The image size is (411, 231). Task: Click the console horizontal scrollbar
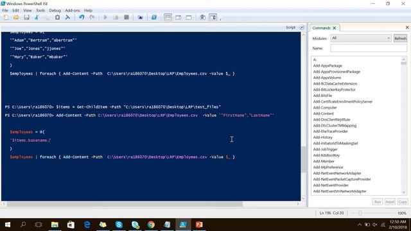(125, 204)
